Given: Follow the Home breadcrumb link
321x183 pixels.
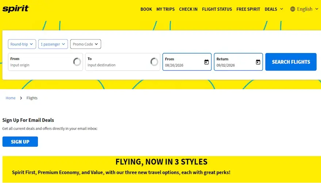Looking at the screenshot, I should point(11,98).
